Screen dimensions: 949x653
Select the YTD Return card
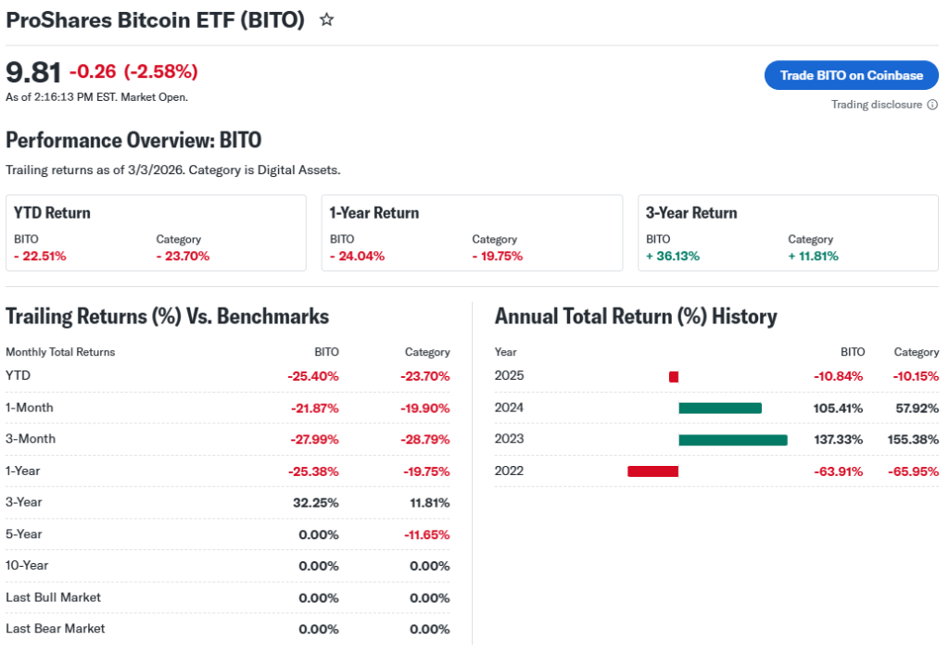click(156, 232)
